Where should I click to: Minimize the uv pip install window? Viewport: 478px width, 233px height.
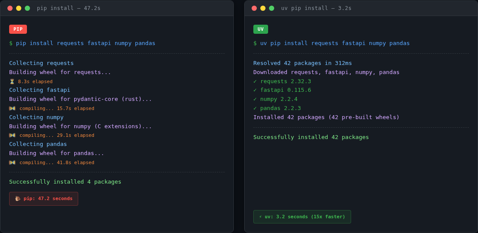pos(263,8)
